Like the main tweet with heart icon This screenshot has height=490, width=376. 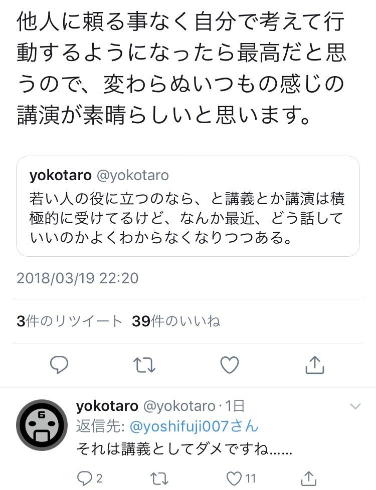click(x=230, y=365)
